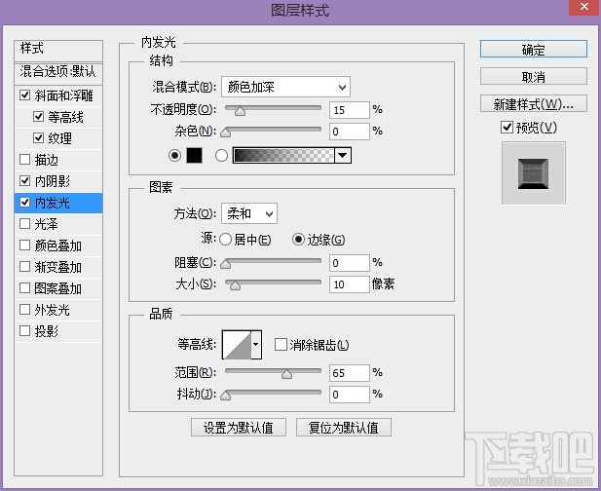Image resolution: width=601 pixels, height=491 pixels.
Task: Click 设置为默认值 button
Action: click(x=239, y=428)
